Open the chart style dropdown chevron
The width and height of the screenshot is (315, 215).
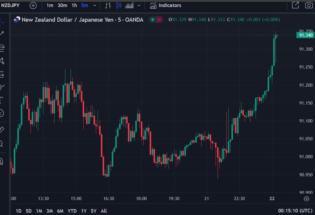tap(139, 5)
